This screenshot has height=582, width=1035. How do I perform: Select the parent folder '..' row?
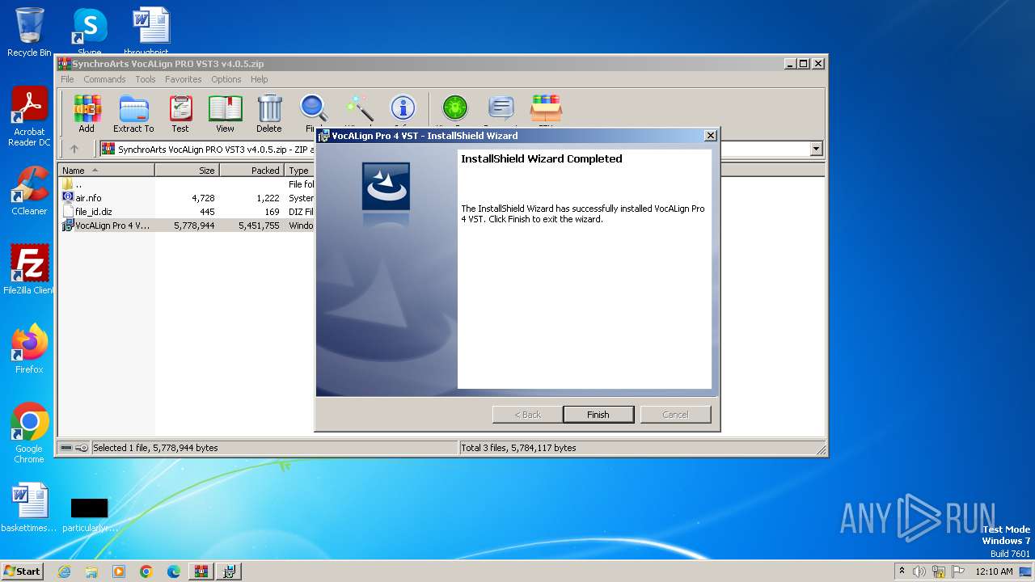point(188,184)
